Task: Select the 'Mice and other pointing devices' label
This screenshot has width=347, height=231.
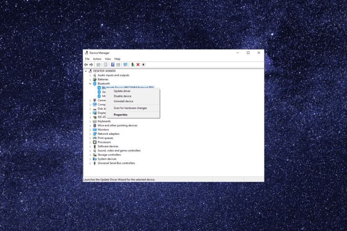Action: (x=117, y=125)
